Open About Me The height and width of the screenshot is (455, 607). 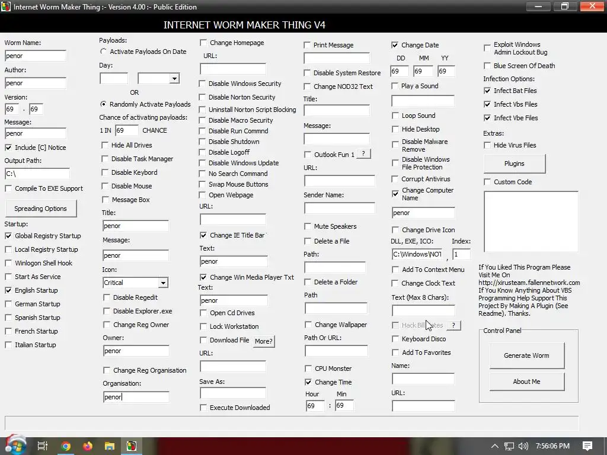[526, 382]
